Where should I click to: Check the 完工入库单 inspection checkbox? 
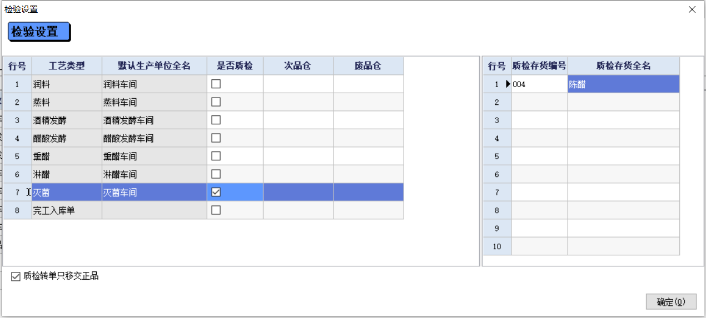[216, 210]
